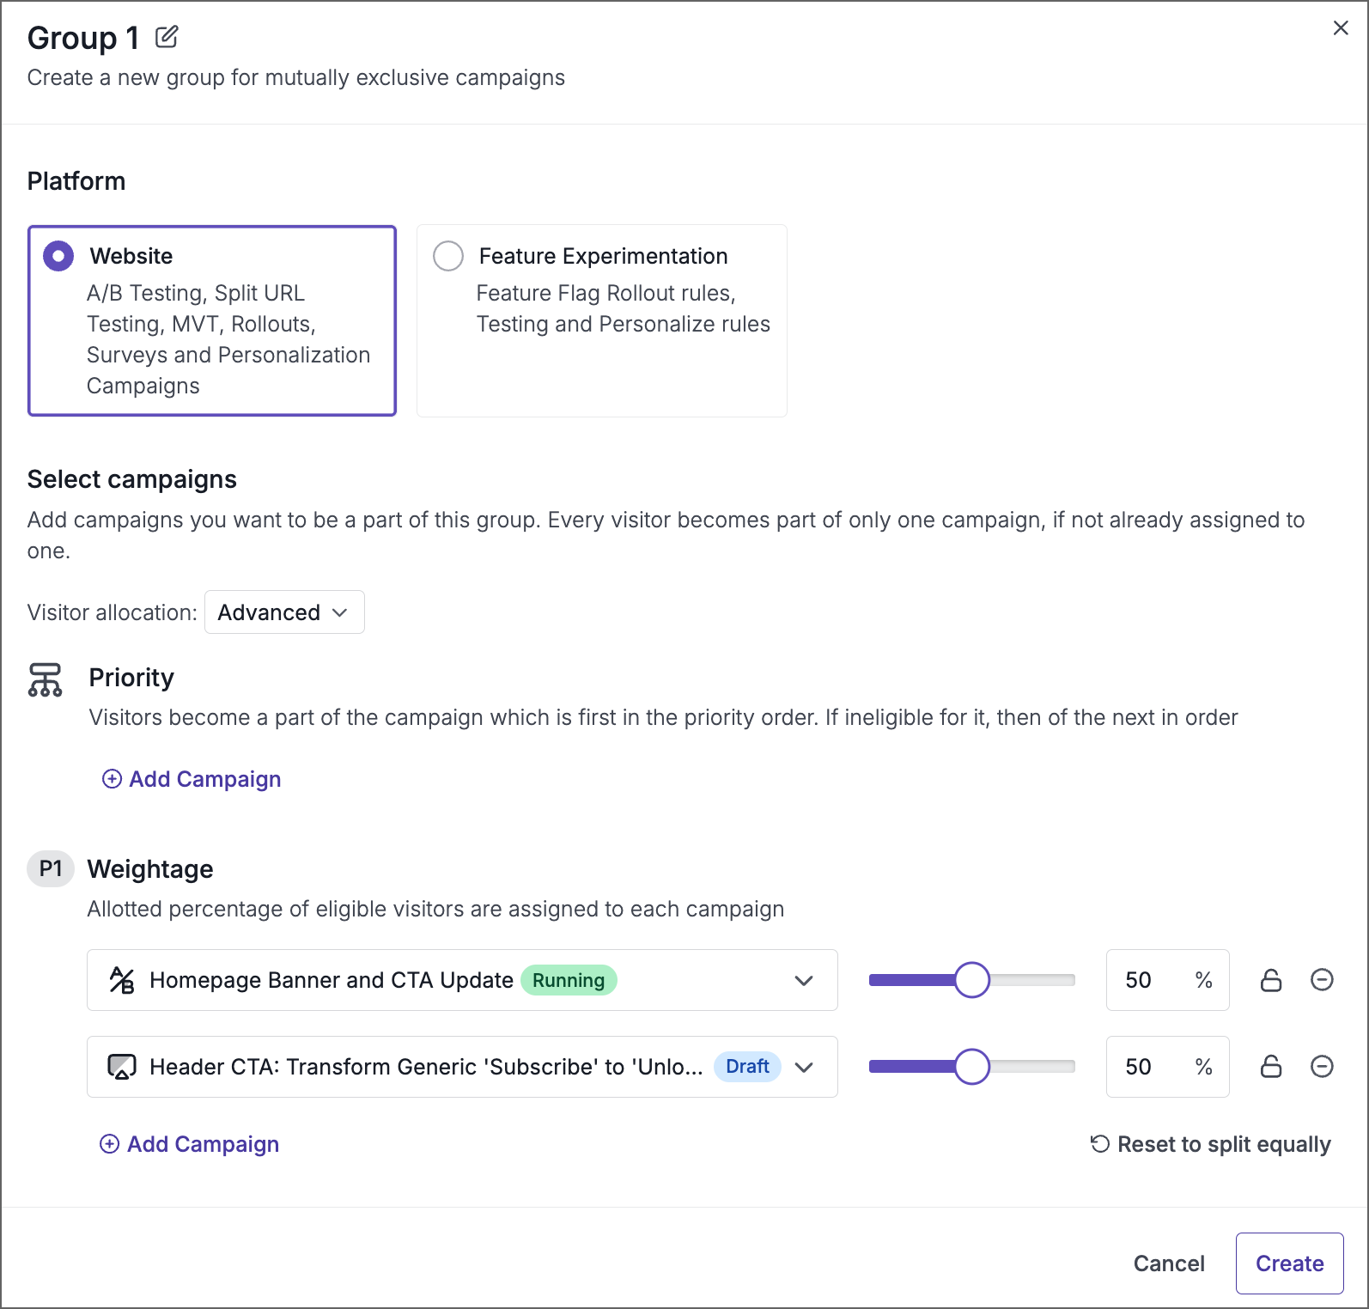
Task: Click Reset to split equally
Action: tap(1211, 1144)
